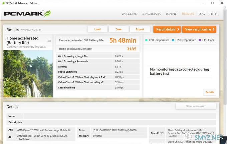
Task: Click the 8192MB memory value
Action: [97, 136]
